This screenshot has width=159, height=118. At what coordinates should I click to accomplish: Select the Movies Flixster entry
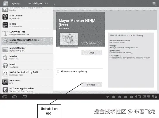(27, 57)
